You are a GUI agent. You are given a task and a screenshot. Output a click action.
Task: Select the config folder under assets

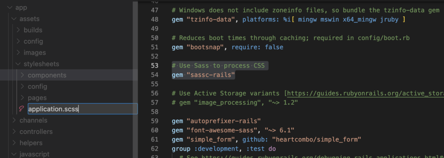33,41
